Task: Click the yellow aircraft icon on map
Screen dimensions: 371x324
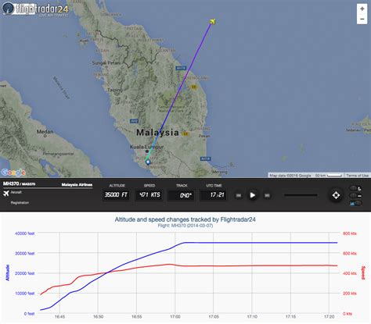Action: (x=213, y=21)
